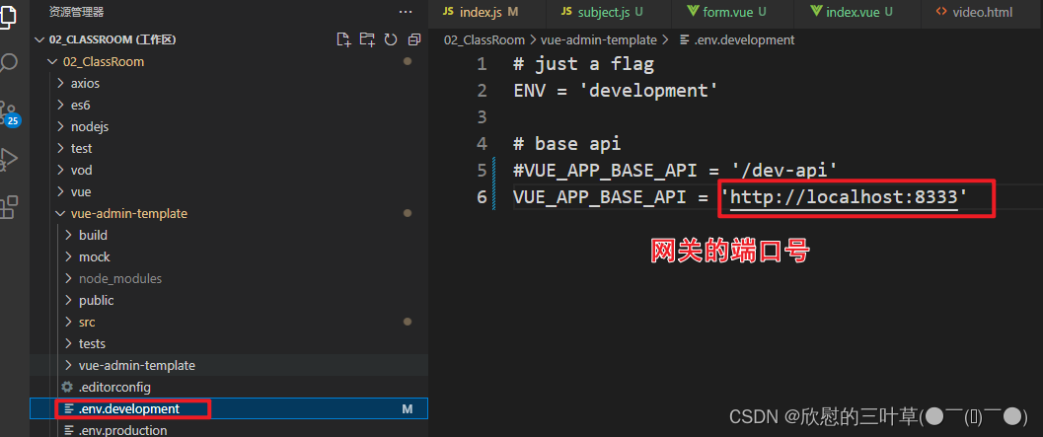Expand the es6 folder
The width and height of the screenshot is (1043, 437).
[x=60, y=106]
